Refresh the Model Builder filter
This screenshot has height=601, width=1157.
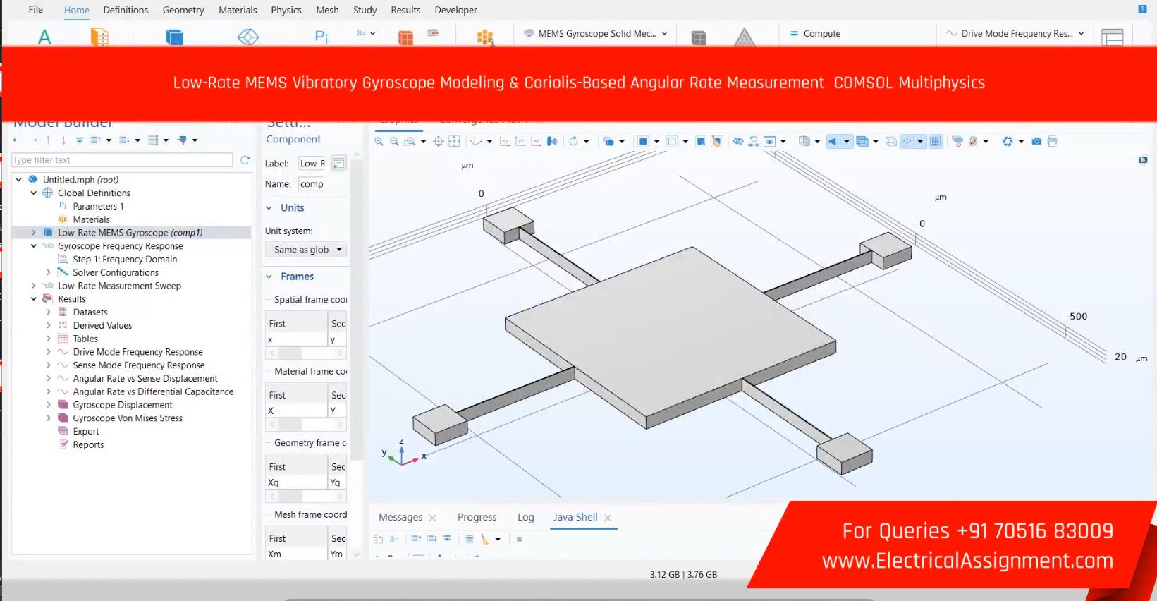[245, 160]
